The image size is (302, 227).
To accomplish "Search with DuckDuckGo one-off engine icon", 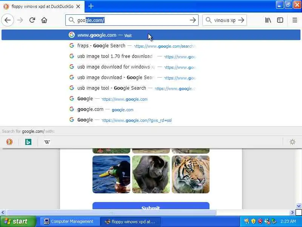I will click(9, 142).
